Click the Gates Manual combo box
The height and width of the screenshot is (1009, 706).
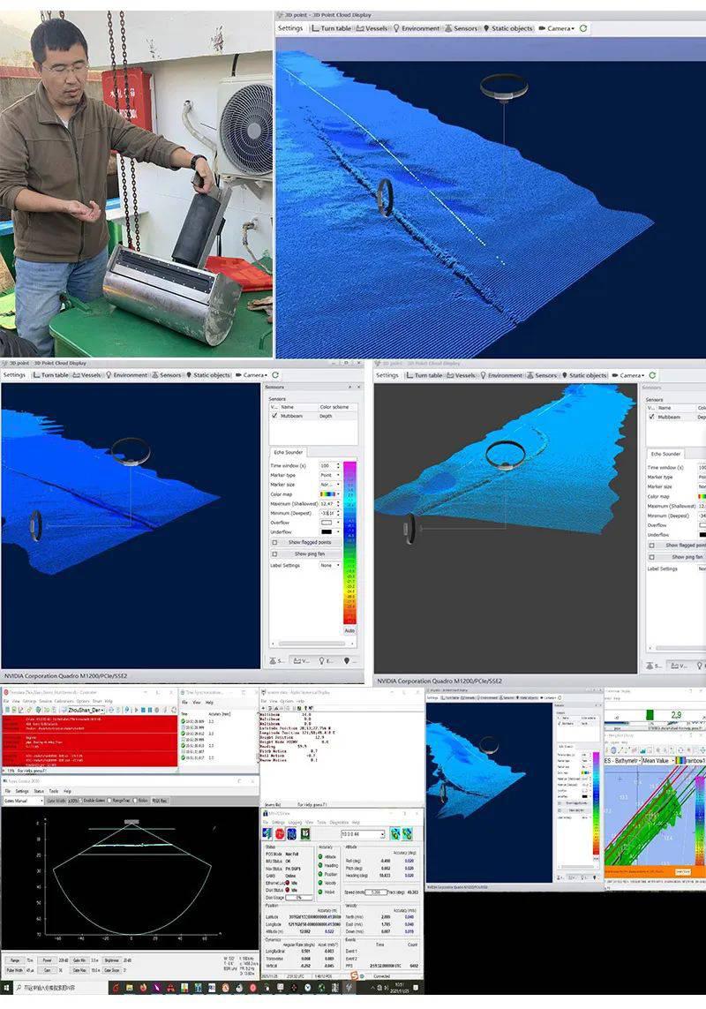click(x=23, y=801)
